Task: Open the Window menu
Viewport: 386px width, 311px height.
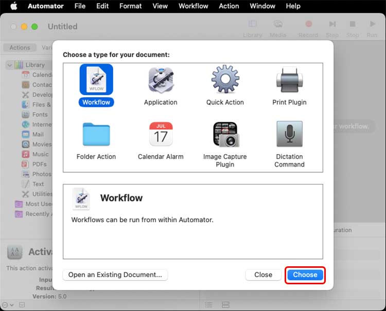Action: coord(262,6)
